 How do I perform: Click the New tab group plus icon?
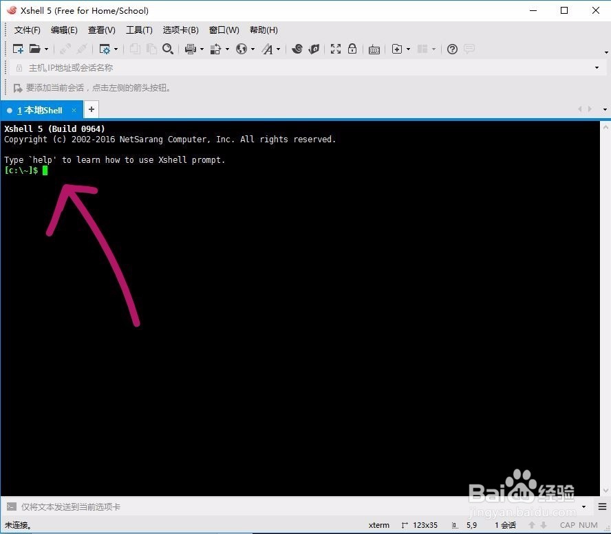(397, 49)
